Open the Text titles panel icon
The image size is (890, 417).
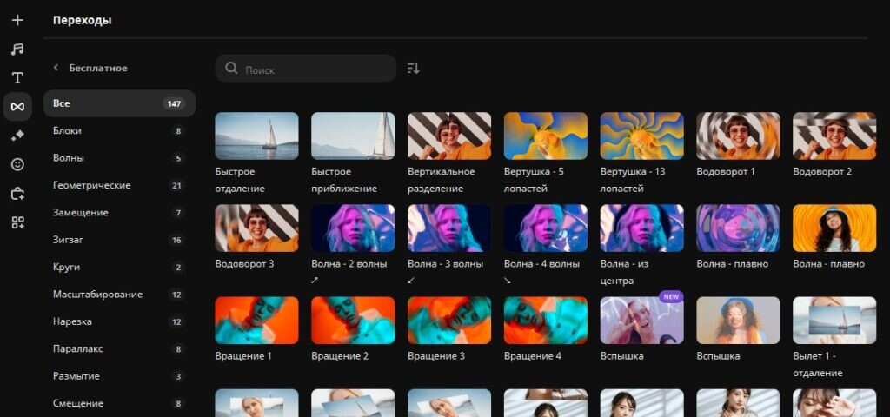coord(17,77)
